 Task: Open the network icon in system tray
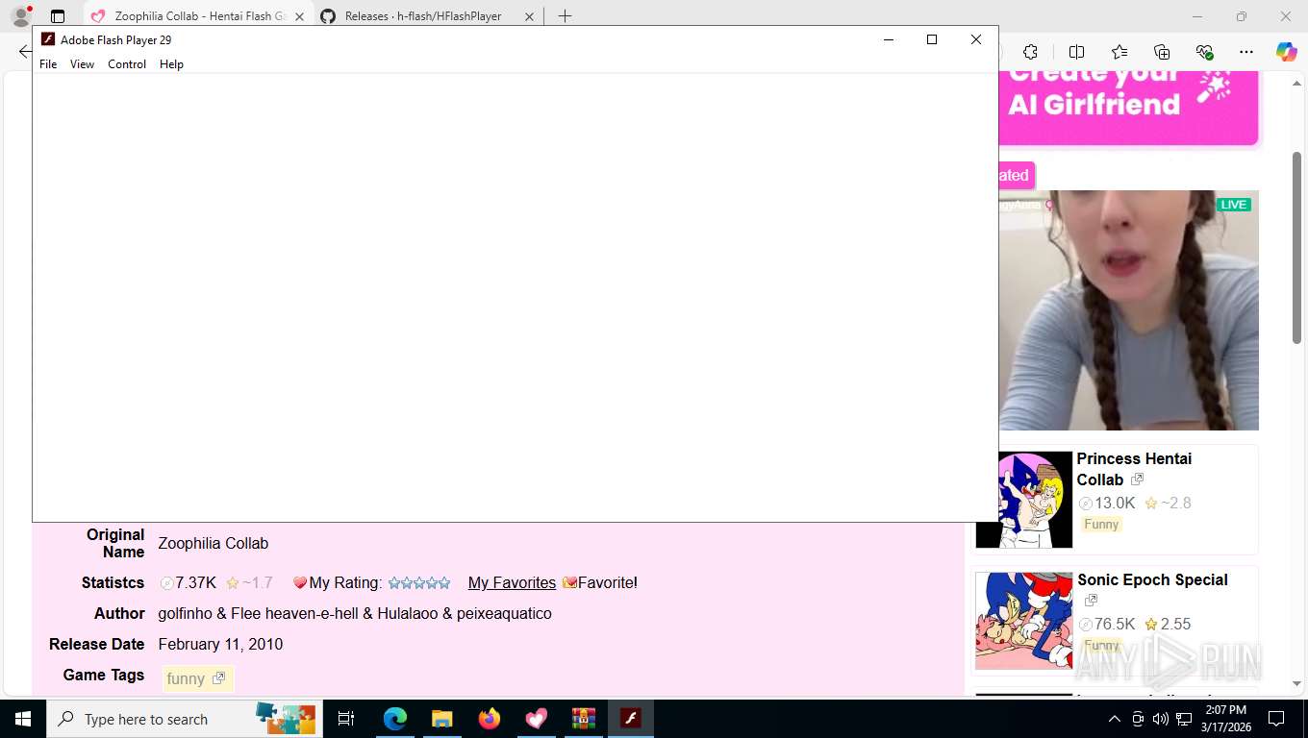(1184, 719)
